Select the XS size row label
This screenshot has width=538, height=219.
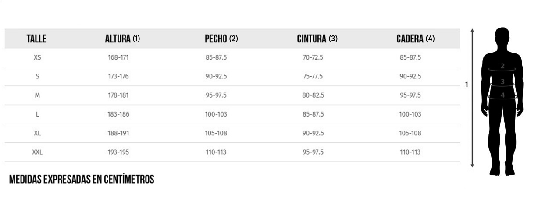37,57
